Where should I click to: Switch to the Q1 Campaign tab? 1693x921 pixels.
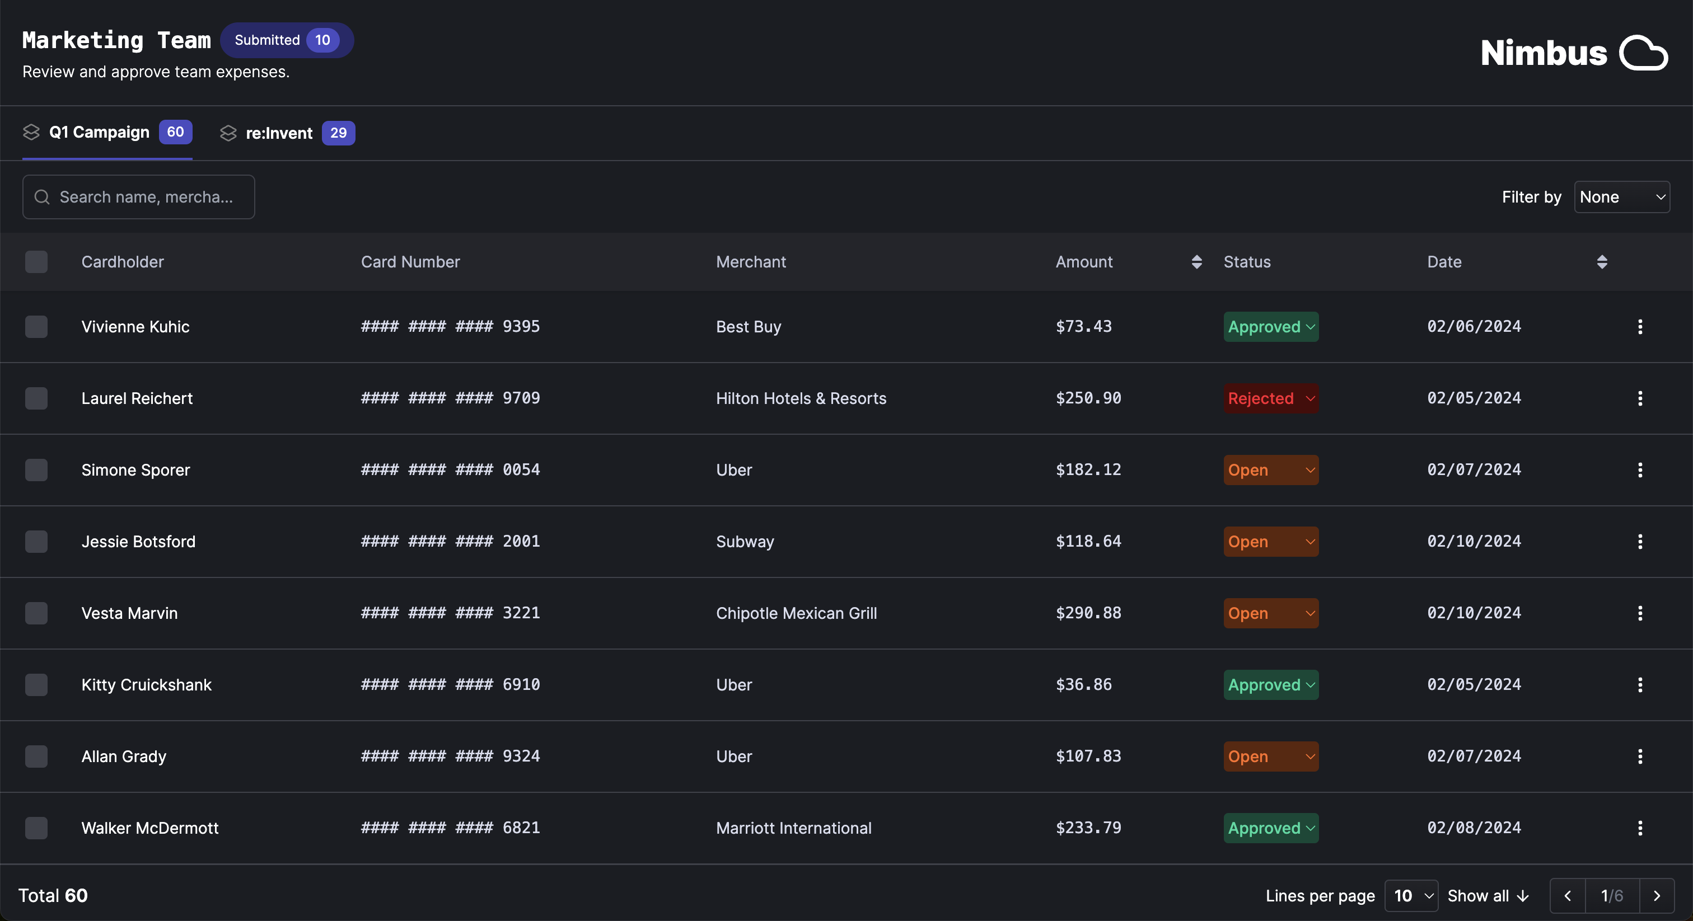pyautogui.click(x=107, y=133)
